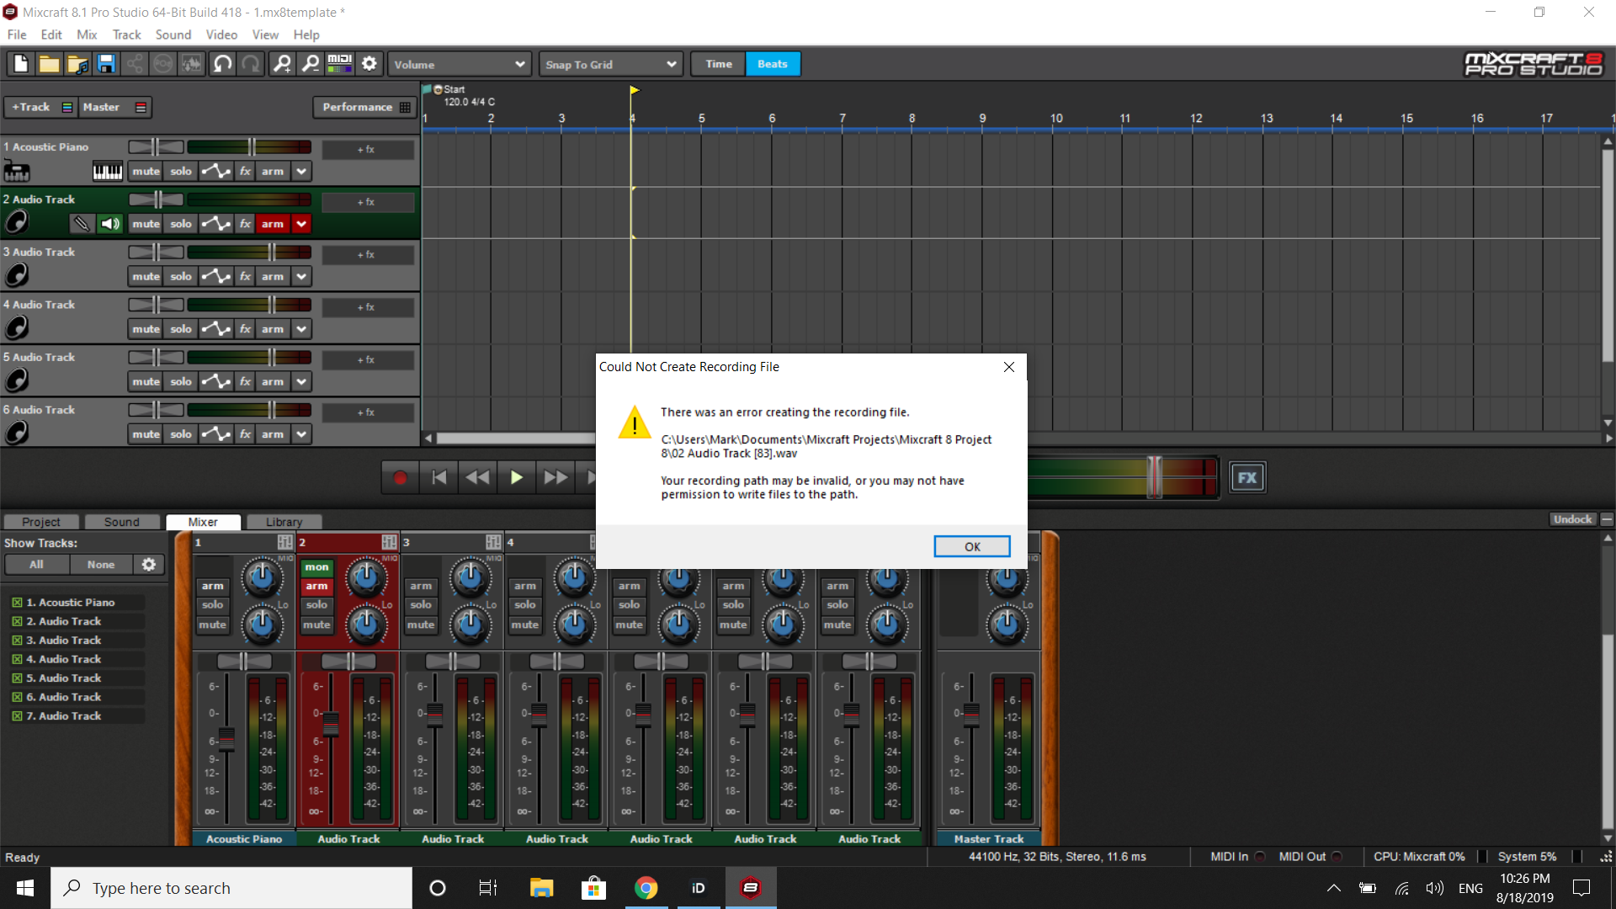Switch to the Project tab
The image size is (1616, 909).
coord(40,522)
